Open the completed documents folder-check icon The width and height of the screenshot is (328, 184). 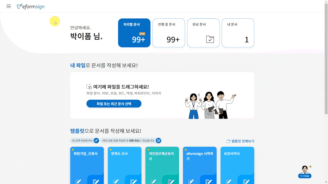click(210, 39)
